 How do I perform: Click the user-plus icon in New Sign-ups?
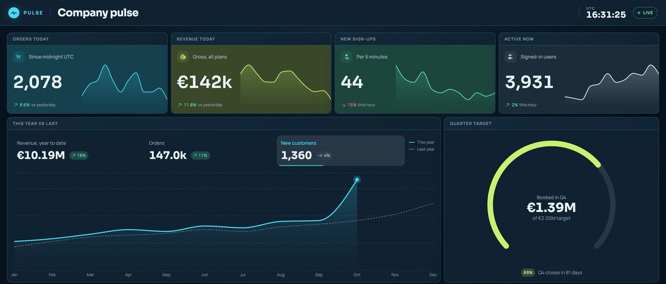pyautogui.click(x=346, y=57)
